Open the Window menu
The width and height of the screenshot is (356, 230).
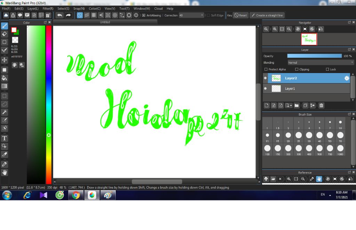pyautogui.click(x=142, y=8)
